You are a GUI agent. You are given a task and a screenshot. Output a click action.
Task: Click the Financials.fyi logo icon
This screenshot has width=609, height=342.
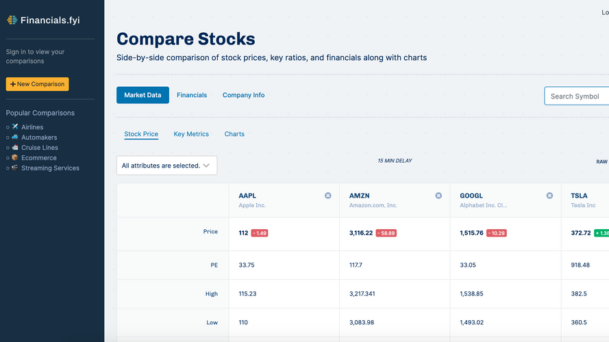coord(12,20)
